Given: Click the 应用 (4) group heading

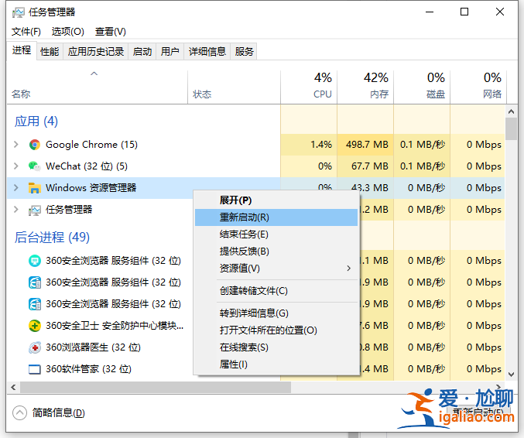Looking at the screenshot, I should coord(36,121).
